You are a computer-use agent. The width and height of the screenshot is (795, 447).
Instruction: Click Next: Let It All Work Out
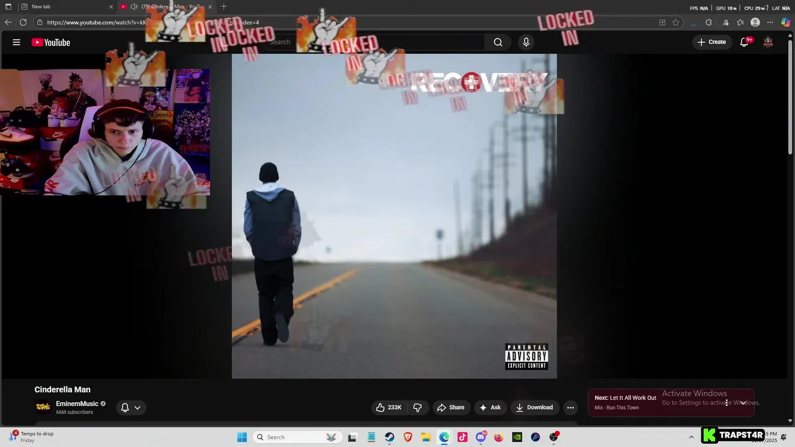tap(625, 398)
